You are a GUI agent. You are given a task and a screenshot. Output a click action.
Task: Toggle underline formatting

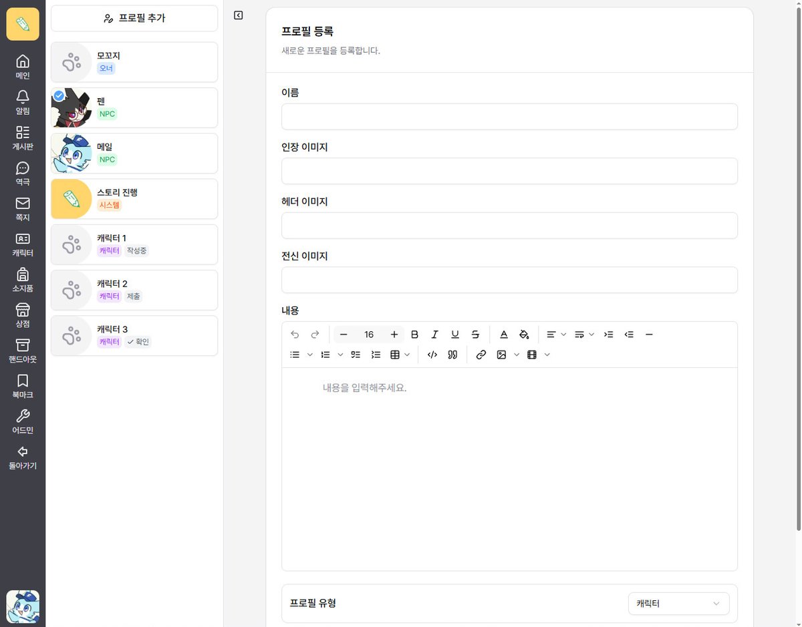point(455,334)
